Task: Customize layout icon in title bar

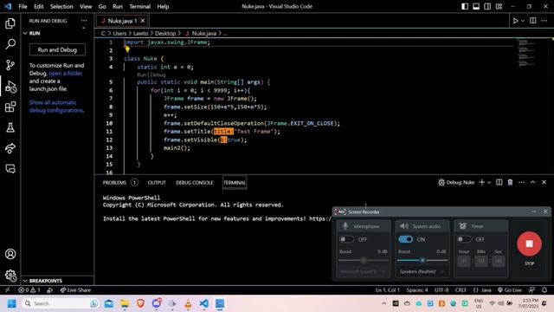Action: [499, 6]
